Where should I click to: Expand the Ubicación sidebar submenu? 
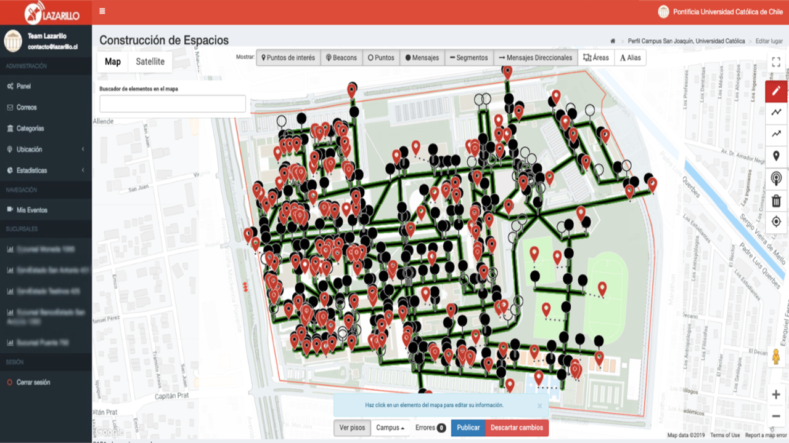[46, 150]
